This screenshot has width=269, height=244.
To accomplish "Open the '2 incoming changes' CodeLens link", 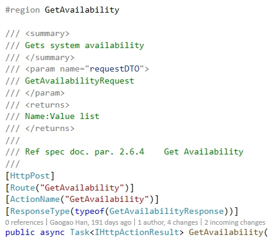I will (x=235, y=222).
